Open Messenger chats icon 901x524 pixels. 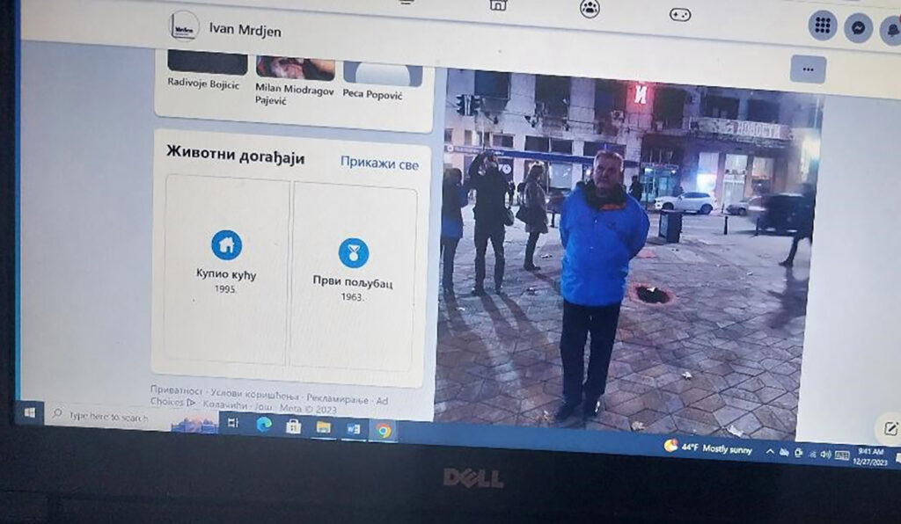858,28
